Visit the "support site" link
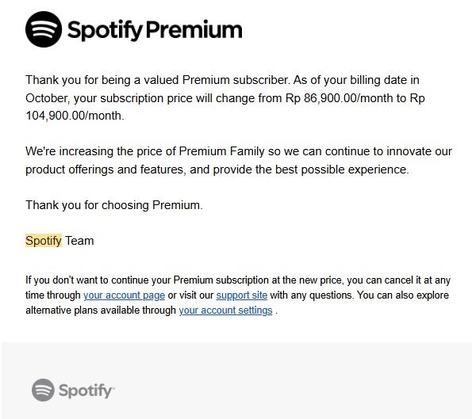472x419 pixels. tap(242, 295)
